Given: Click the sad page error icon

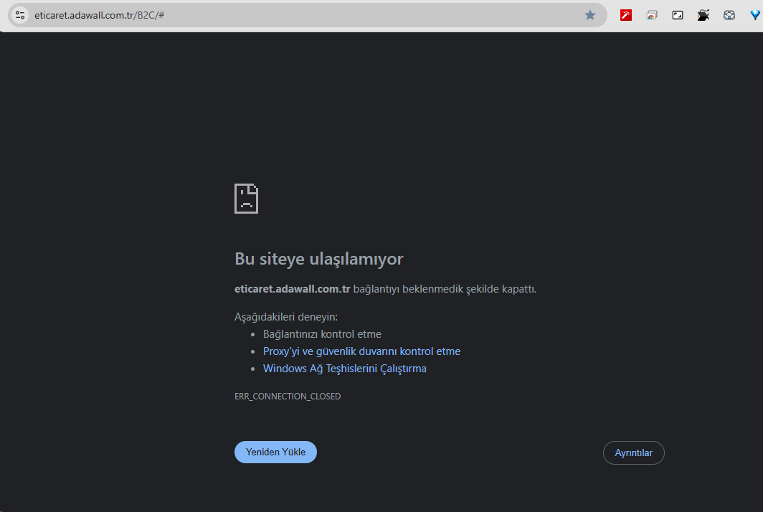Looking at the screenshot, I should pos(246,199).
